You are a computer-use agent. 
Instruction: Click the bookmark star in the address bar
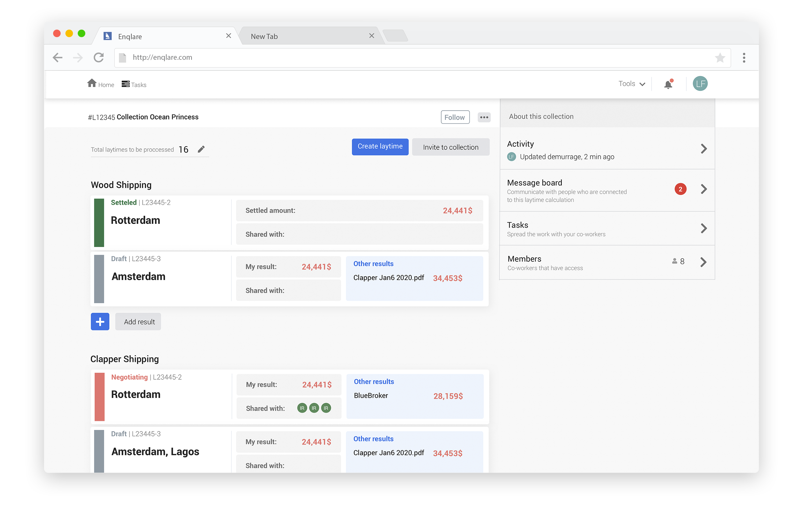tap(720, 58)
